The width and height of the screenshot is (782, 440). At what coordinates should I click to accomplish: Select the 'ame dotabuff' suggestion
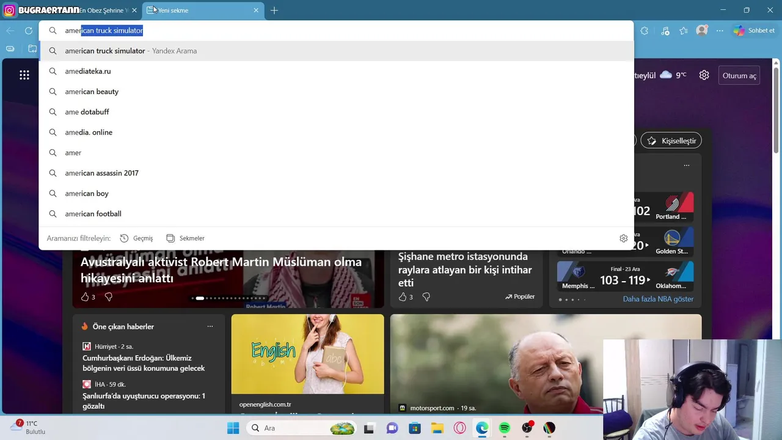336,112
